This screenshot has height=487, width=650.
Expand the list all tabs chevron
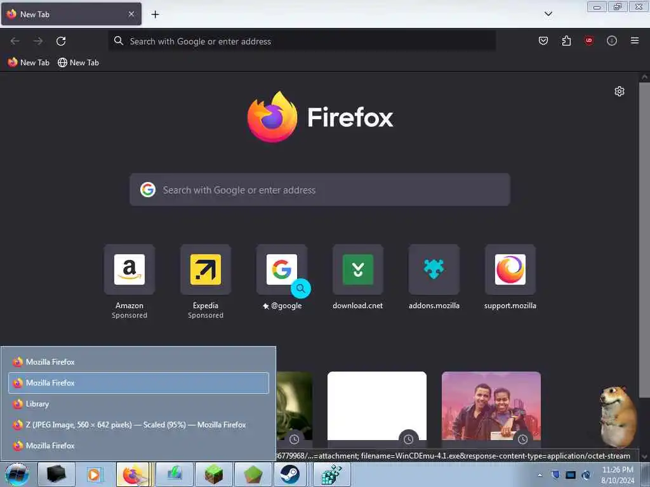(548, 14)
